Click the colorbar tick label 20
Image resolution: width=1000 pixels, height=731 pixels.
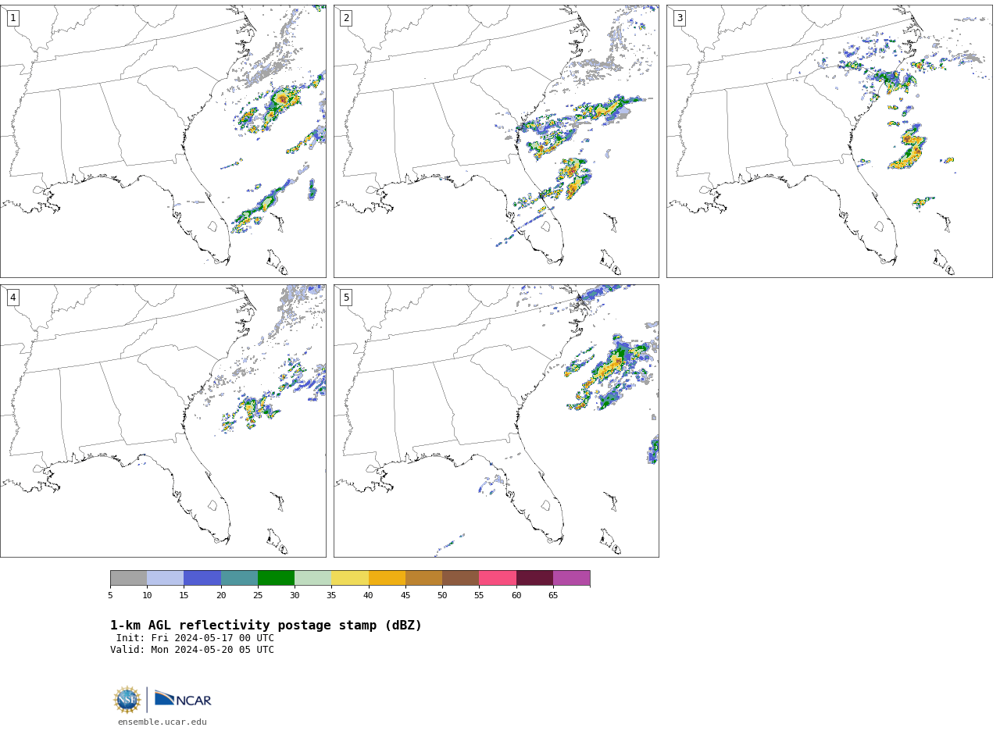point(221,595)
